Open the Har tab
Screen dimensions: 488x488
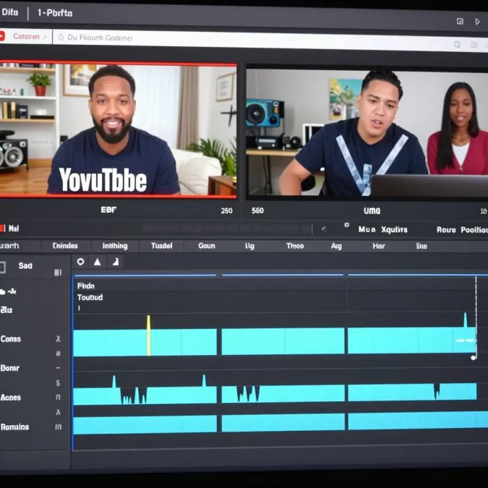379,247
